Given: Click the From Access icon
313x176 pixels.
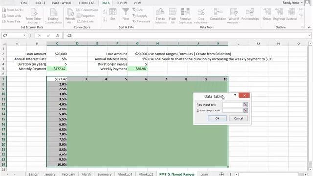Looking at the screenshot, I should [13, 10].
